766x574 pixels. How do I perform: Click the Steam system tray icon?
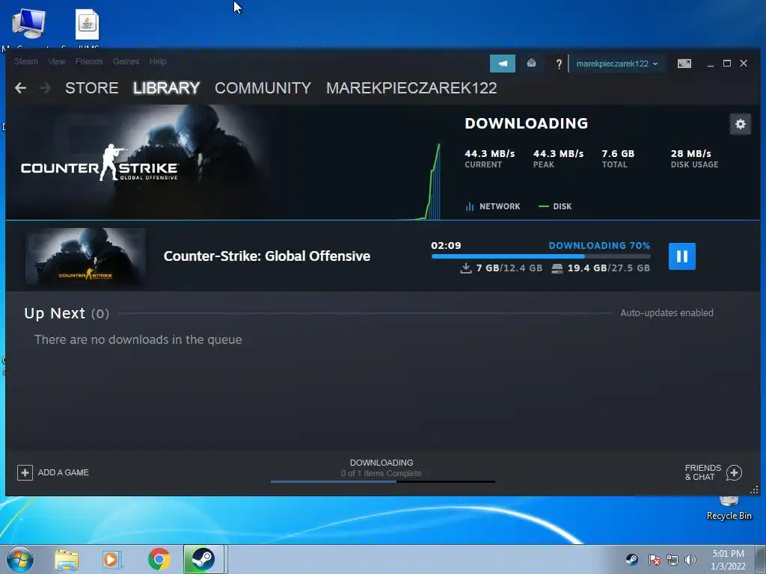631,559
